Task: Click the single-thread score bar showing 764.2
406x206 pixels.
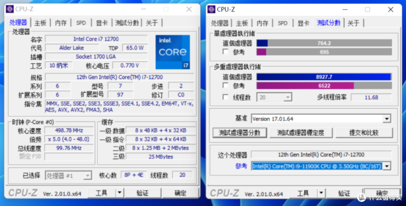Action: pyautogui.click(x=324, y=43)
